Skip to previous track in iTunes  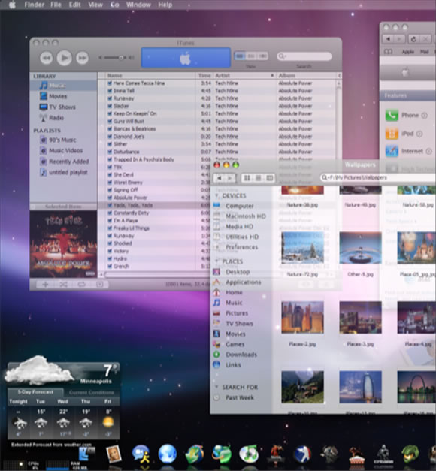(46, 58)
